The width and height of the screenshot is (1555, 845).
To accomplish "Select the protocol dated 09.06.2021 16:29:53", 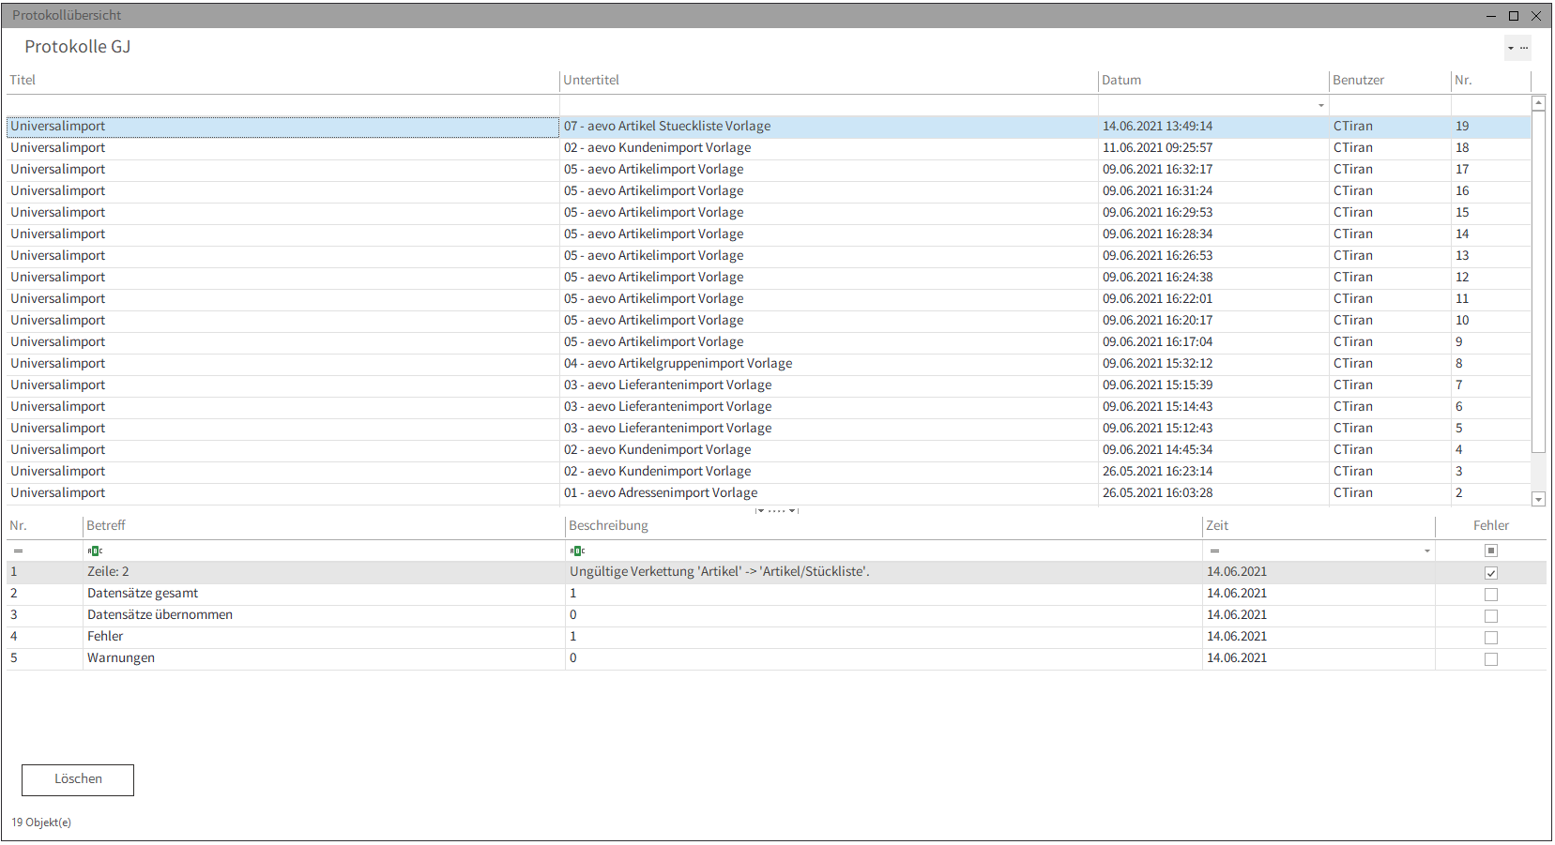I will click(769, 213).
